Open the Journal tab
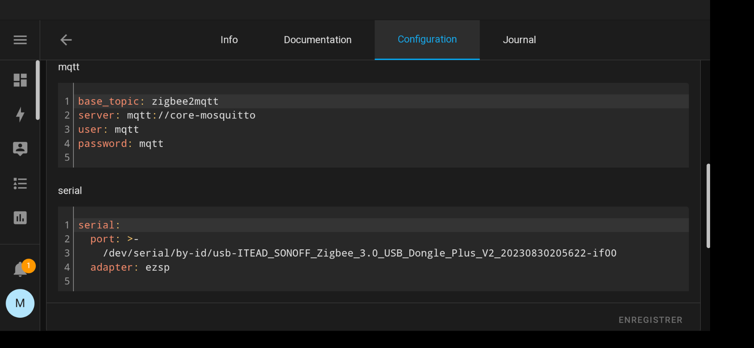The height and width of the screenshot is (348, 754). [519, 40]
